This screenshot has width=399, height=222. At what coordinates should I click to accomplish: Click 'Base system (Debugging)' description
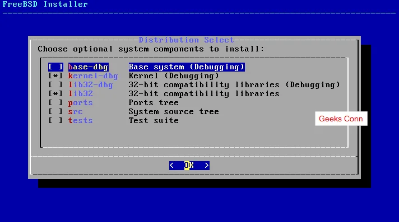pyautogui.click(x=187, y=67)
